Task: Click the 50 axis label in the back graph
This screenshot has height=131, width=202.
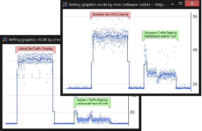Action: pos(132,112)
